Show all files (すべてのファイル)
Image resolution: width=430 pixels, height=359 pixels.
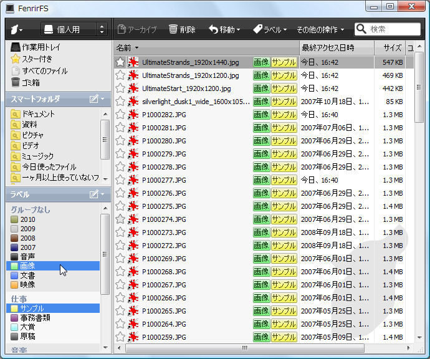(x=39, y=71)
